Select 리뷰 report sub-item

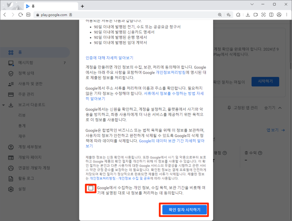pos(22,115)
